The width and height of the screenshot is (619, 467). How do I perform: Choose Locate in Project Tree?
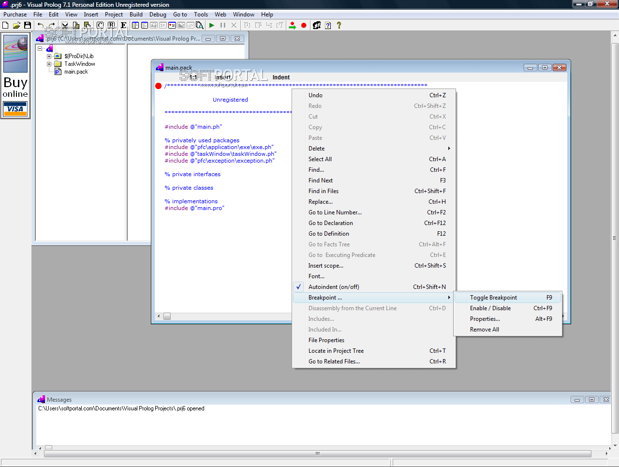[x=374, y=351]
